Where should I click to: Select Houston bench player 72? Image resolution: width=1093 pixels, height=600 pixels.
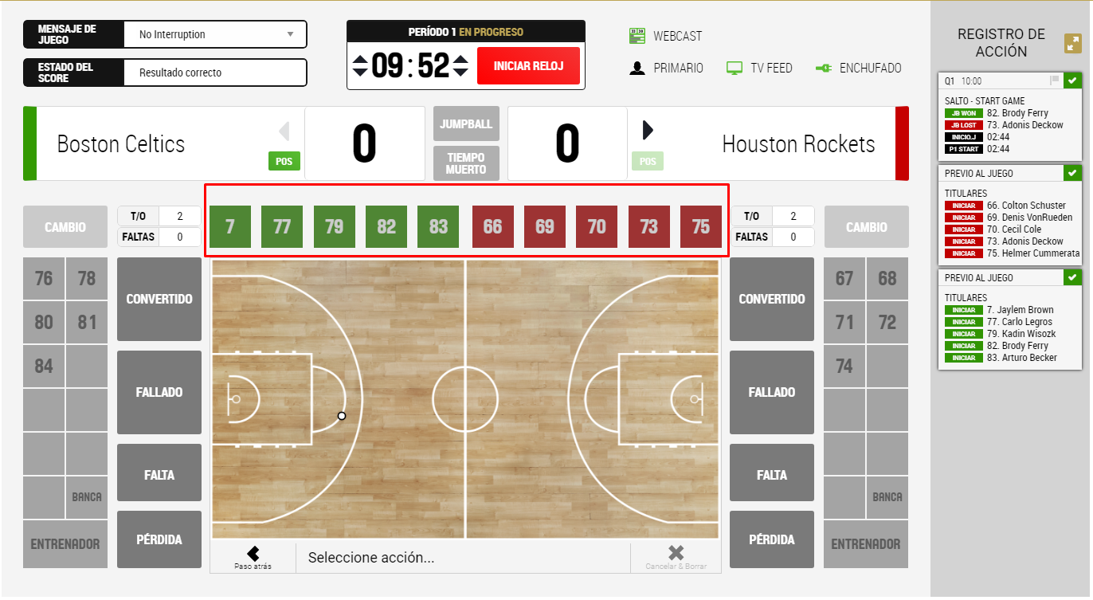pos(887,323)
